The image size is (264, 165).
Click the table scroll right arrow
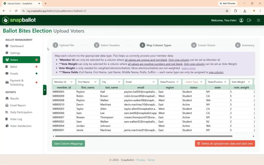(254, 136)
